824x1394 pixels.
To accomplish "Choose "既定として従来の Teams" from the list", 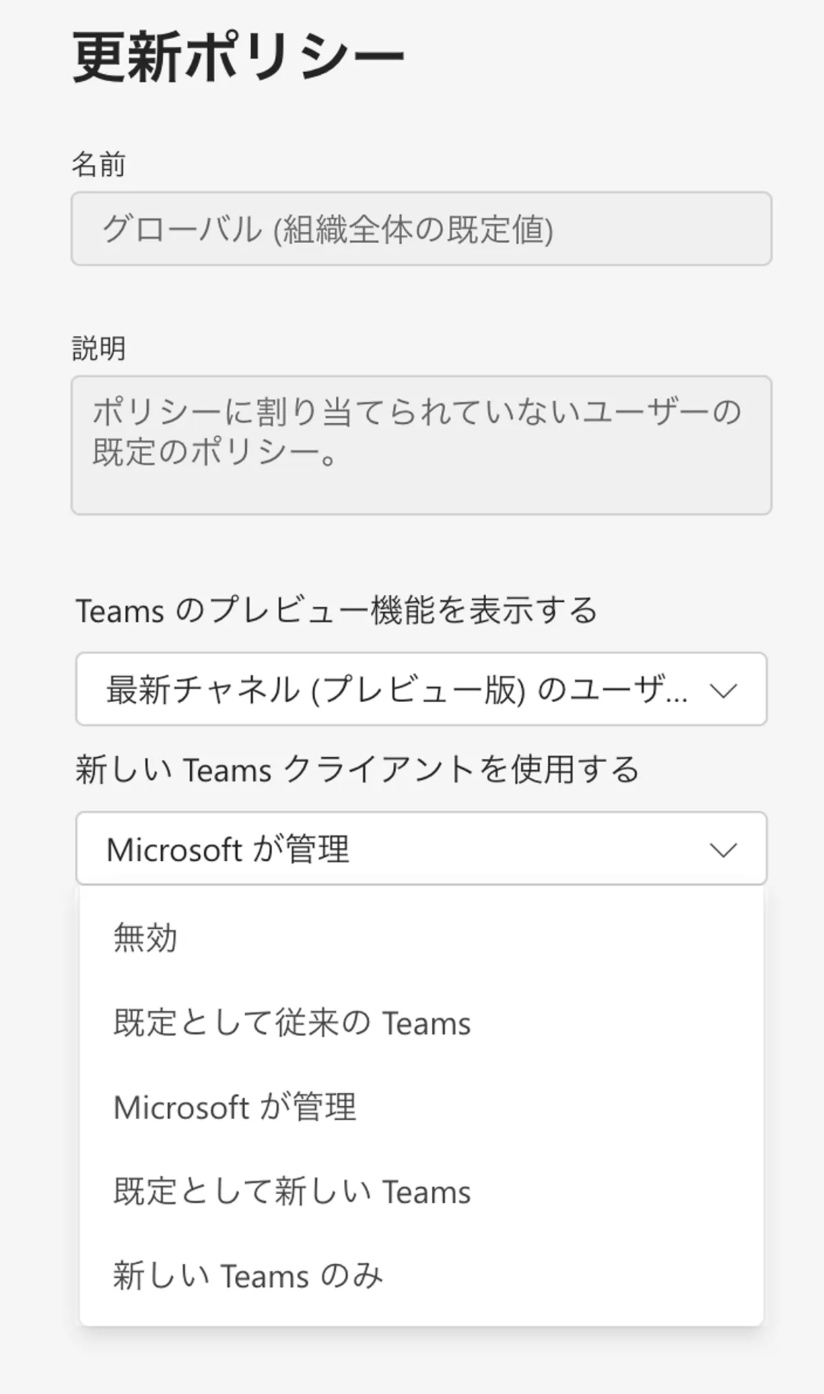I will (292, 1022).
